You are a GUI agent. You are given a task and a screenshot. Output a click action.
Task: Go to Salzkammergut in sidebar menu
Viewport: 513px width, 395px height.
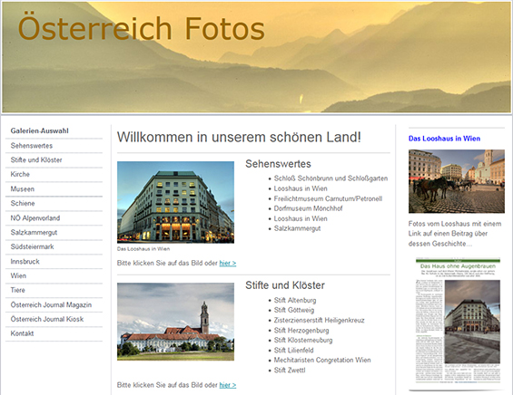click(34, 233)
